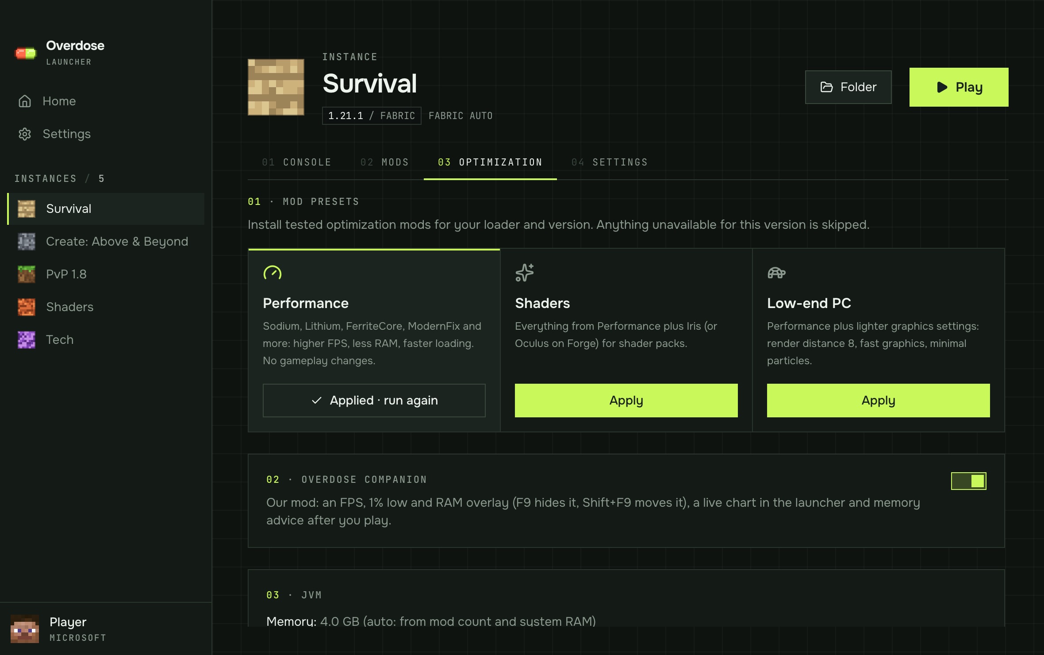Open Settings from sidebar navigation
Image resolution: width=1044 pixels, height=655 pixels.
(106, 134)
